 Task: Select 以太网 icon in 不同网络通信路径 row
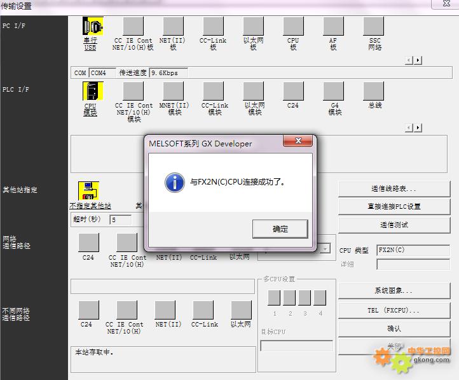[241, 310]
